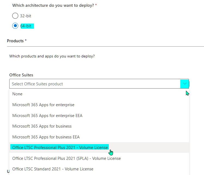Choose Office LTSC Professional Plus 2021 Volume License
Screen dimensions: 204x175
99,148
